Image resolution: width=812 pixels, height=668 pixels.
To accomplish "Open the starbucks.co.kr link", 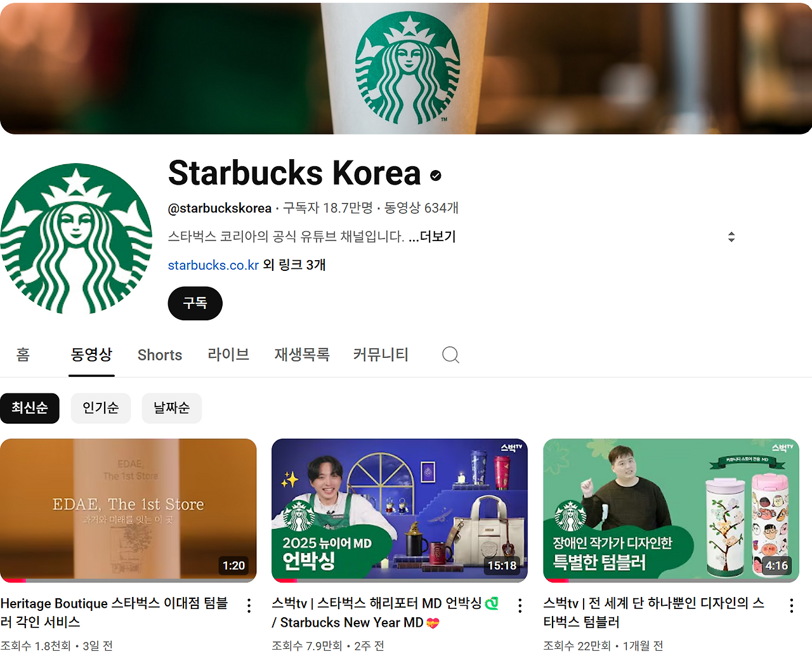I will (213, 265).
